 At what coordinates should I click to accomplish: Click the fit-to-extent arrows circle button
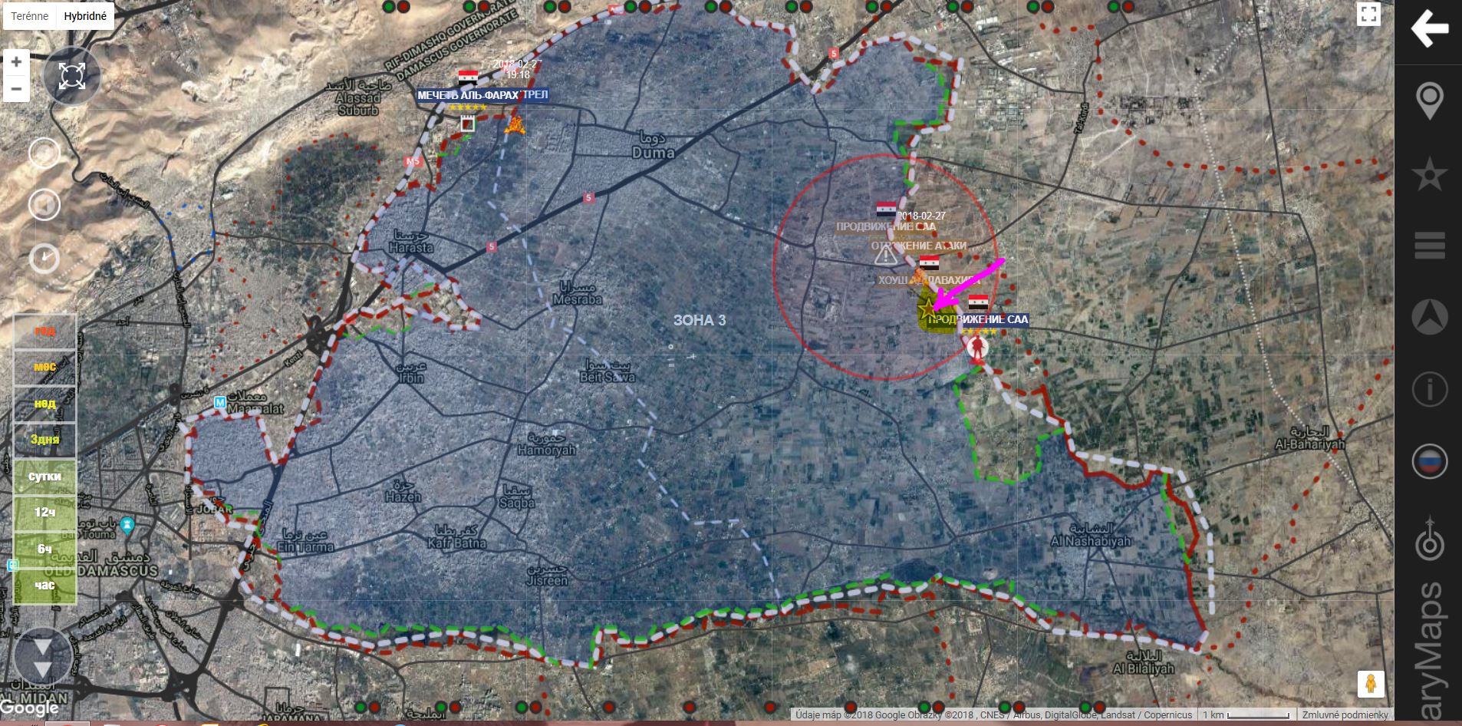[71, 76]
